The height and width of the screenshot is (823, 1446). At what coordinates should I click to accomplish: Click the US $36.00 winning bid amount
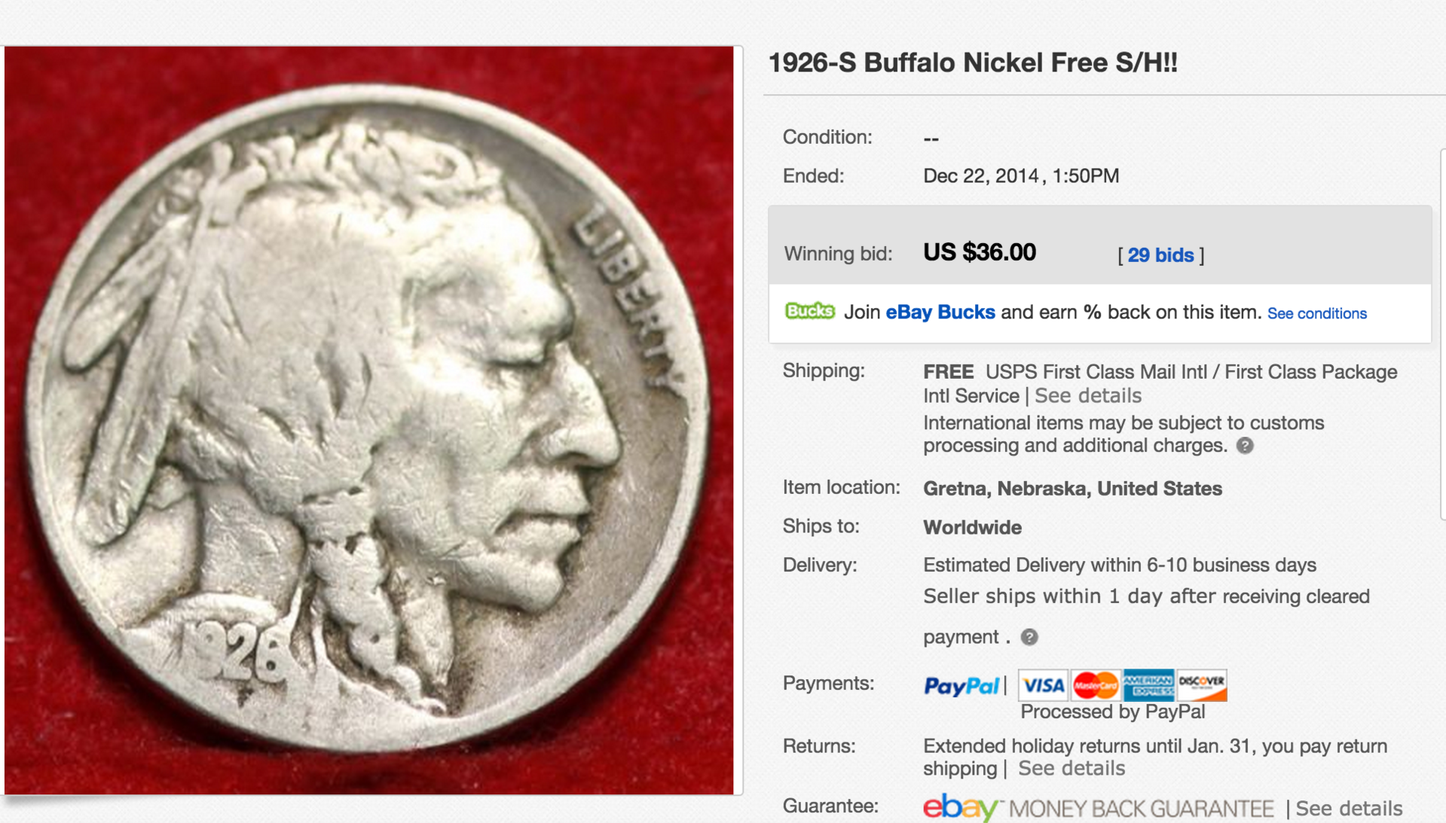980,252
